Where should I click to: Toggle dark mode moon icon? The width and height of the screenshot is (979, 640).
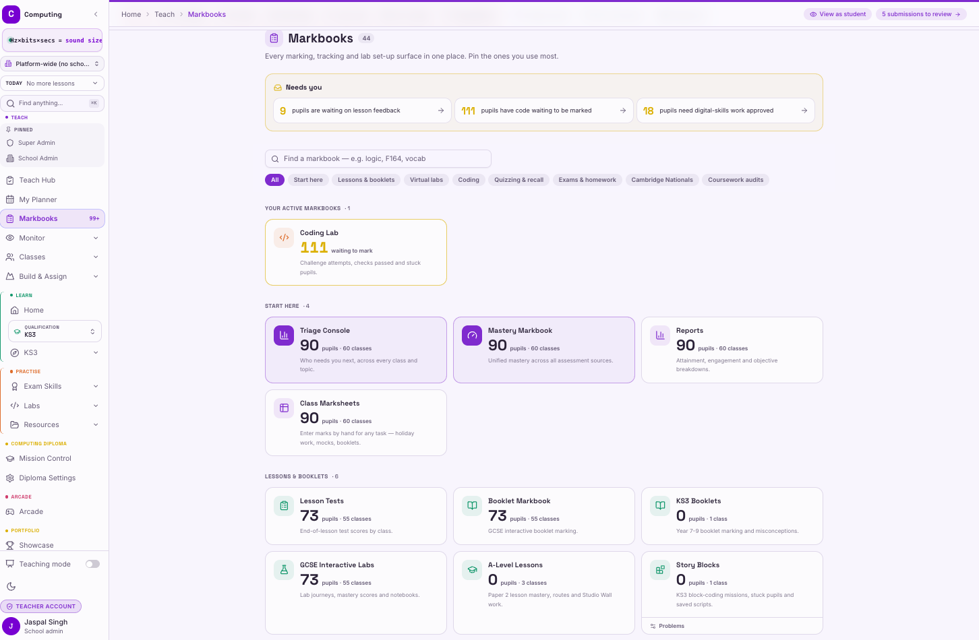tap(11, 587)
